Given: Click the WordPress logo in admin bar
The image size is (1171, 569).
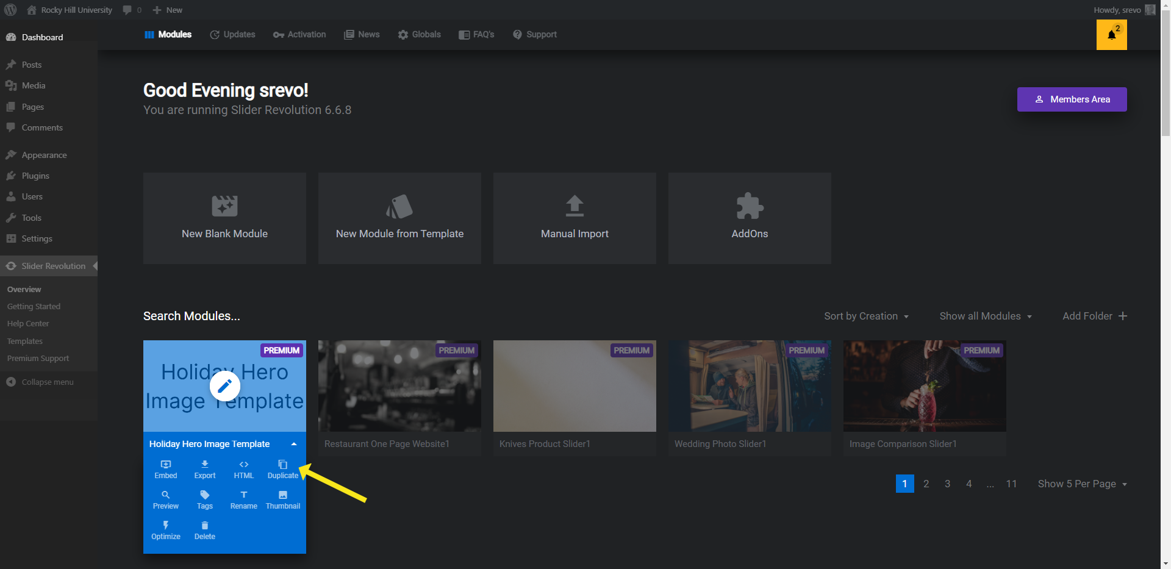Looking at the screenshot, I should point(10,10).
